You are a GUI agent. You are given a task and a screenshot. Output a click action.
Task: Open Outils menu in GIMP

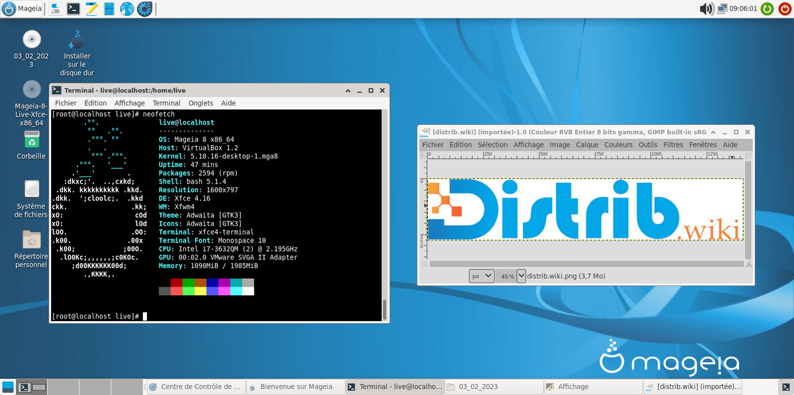pos(648,145)
